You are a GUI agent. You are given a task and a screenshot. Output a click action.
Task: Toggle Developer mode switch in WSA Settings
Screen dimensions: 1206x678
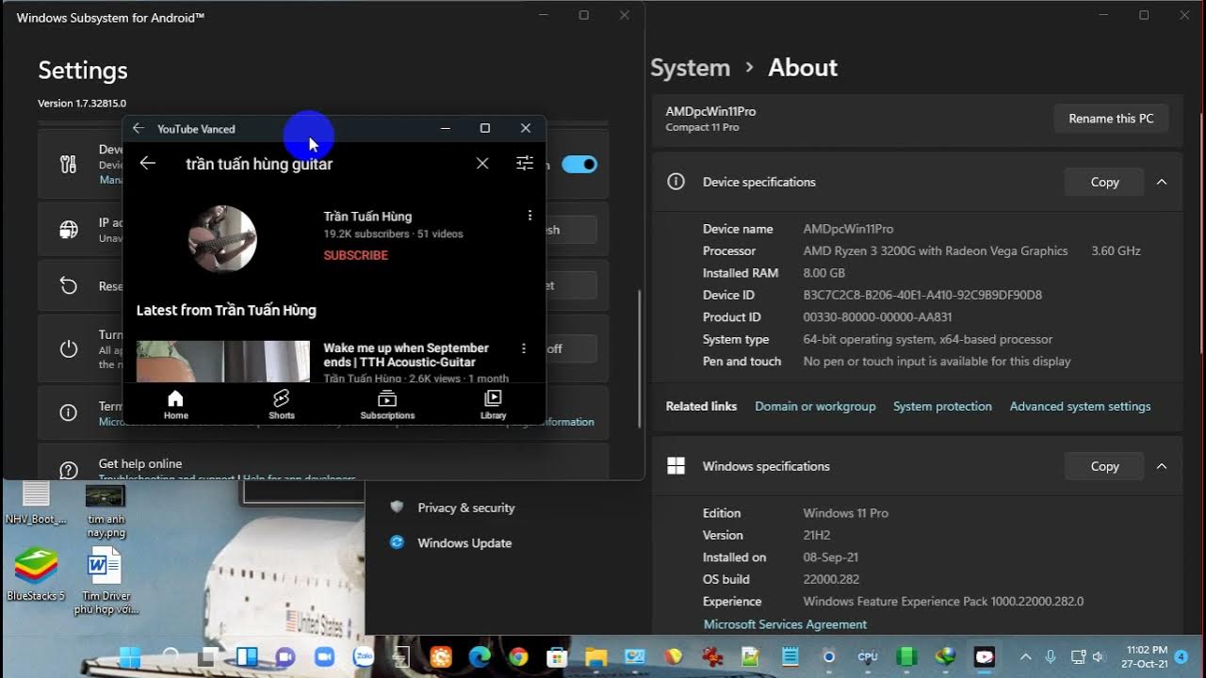[x=579, y=164]
